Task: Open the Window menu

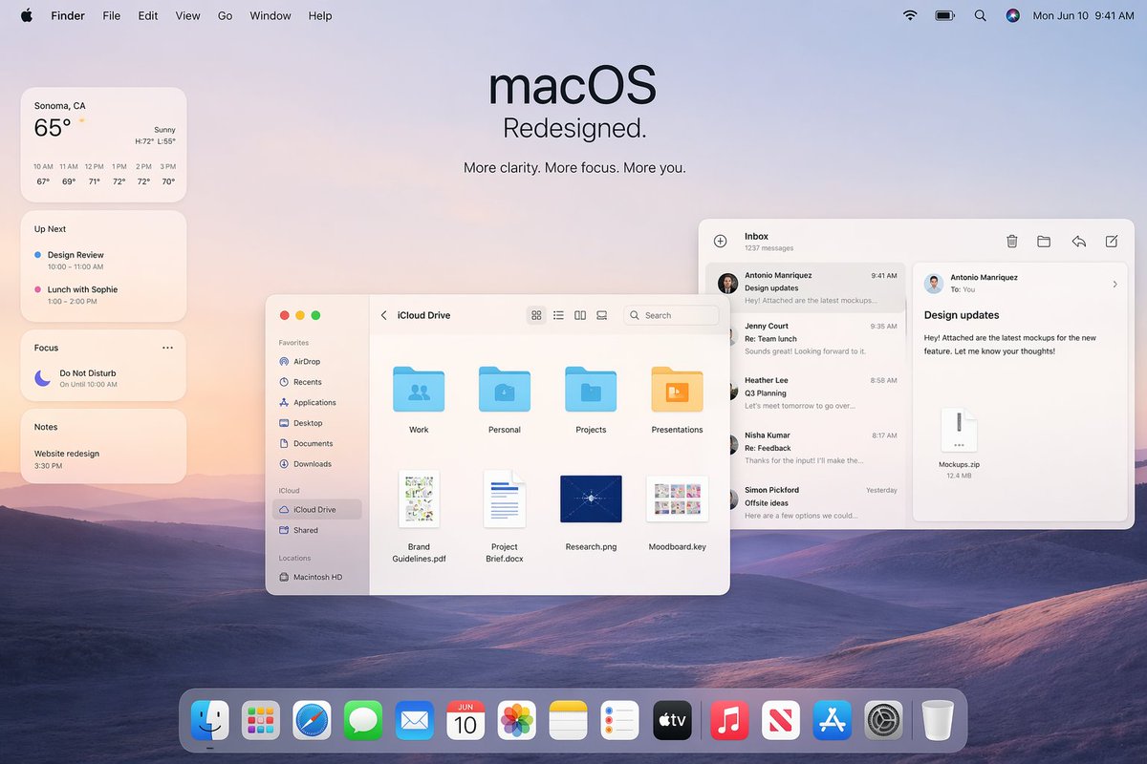Action: 270,15
